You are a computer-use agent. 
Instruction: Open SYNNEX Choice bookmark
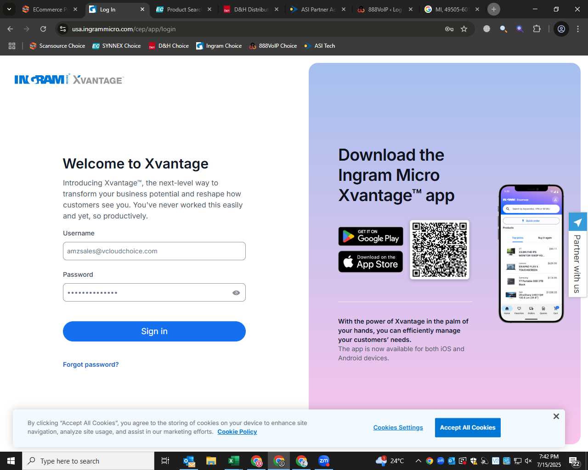pyautogui.click(x=117, y=46)
